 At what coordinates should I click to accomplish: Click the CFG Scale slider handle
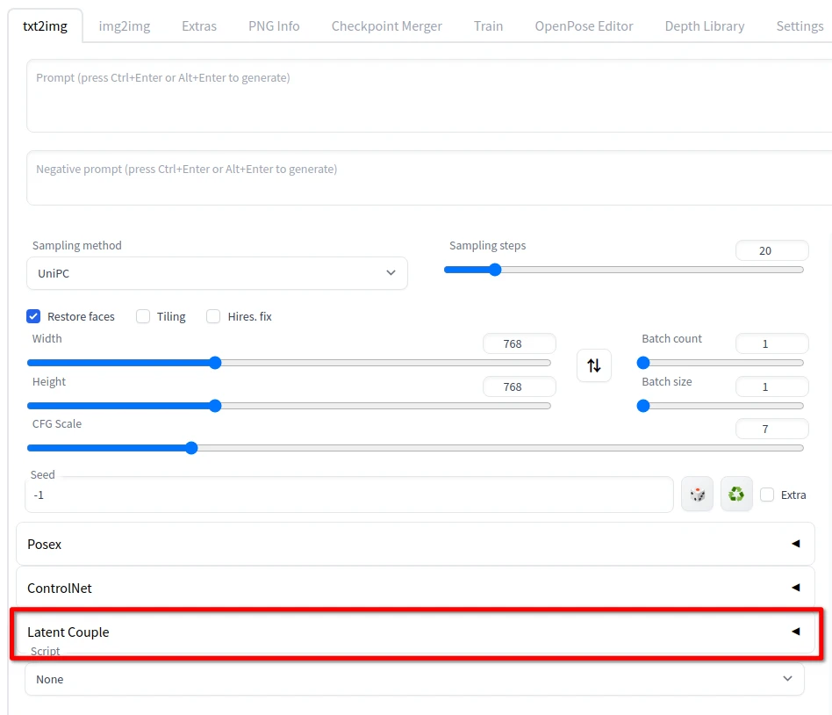click(191, 448)
